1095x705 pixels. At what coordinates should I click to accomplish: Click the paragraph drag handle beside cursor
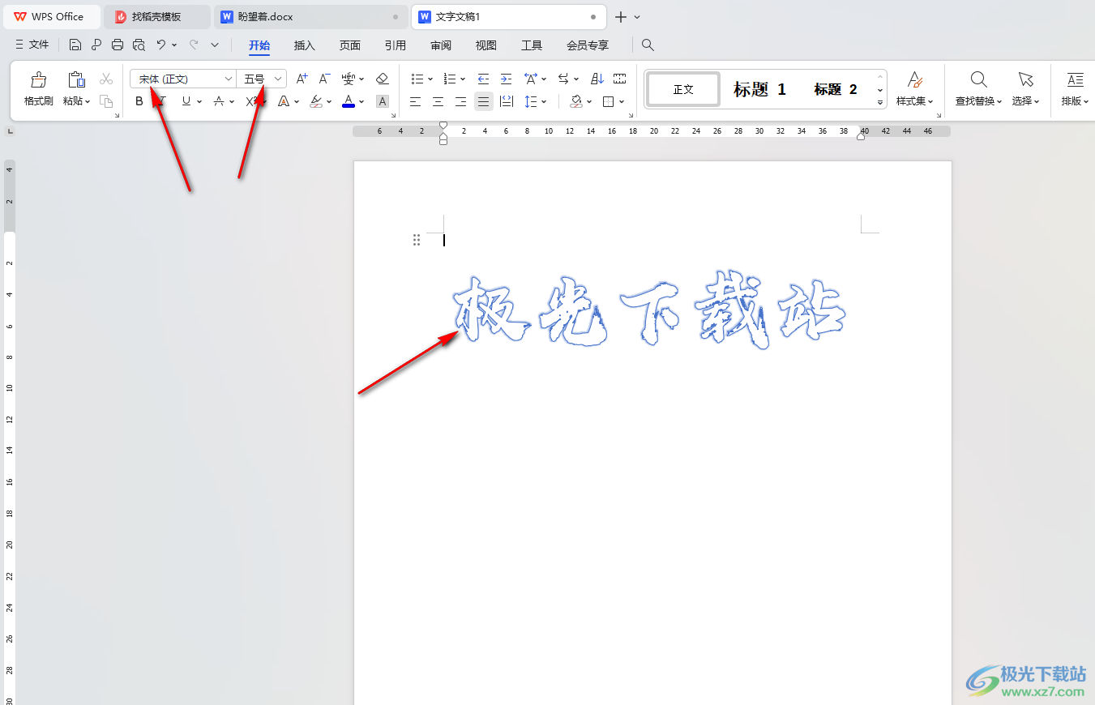[x=416, y=240]
